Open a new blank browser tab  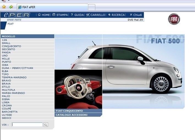92,7
